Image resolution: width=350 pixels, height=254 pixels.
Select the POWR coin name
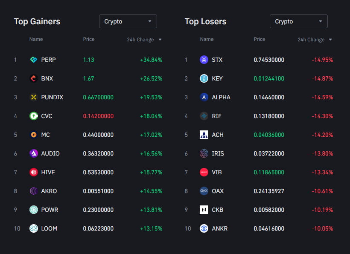(50, 210)
